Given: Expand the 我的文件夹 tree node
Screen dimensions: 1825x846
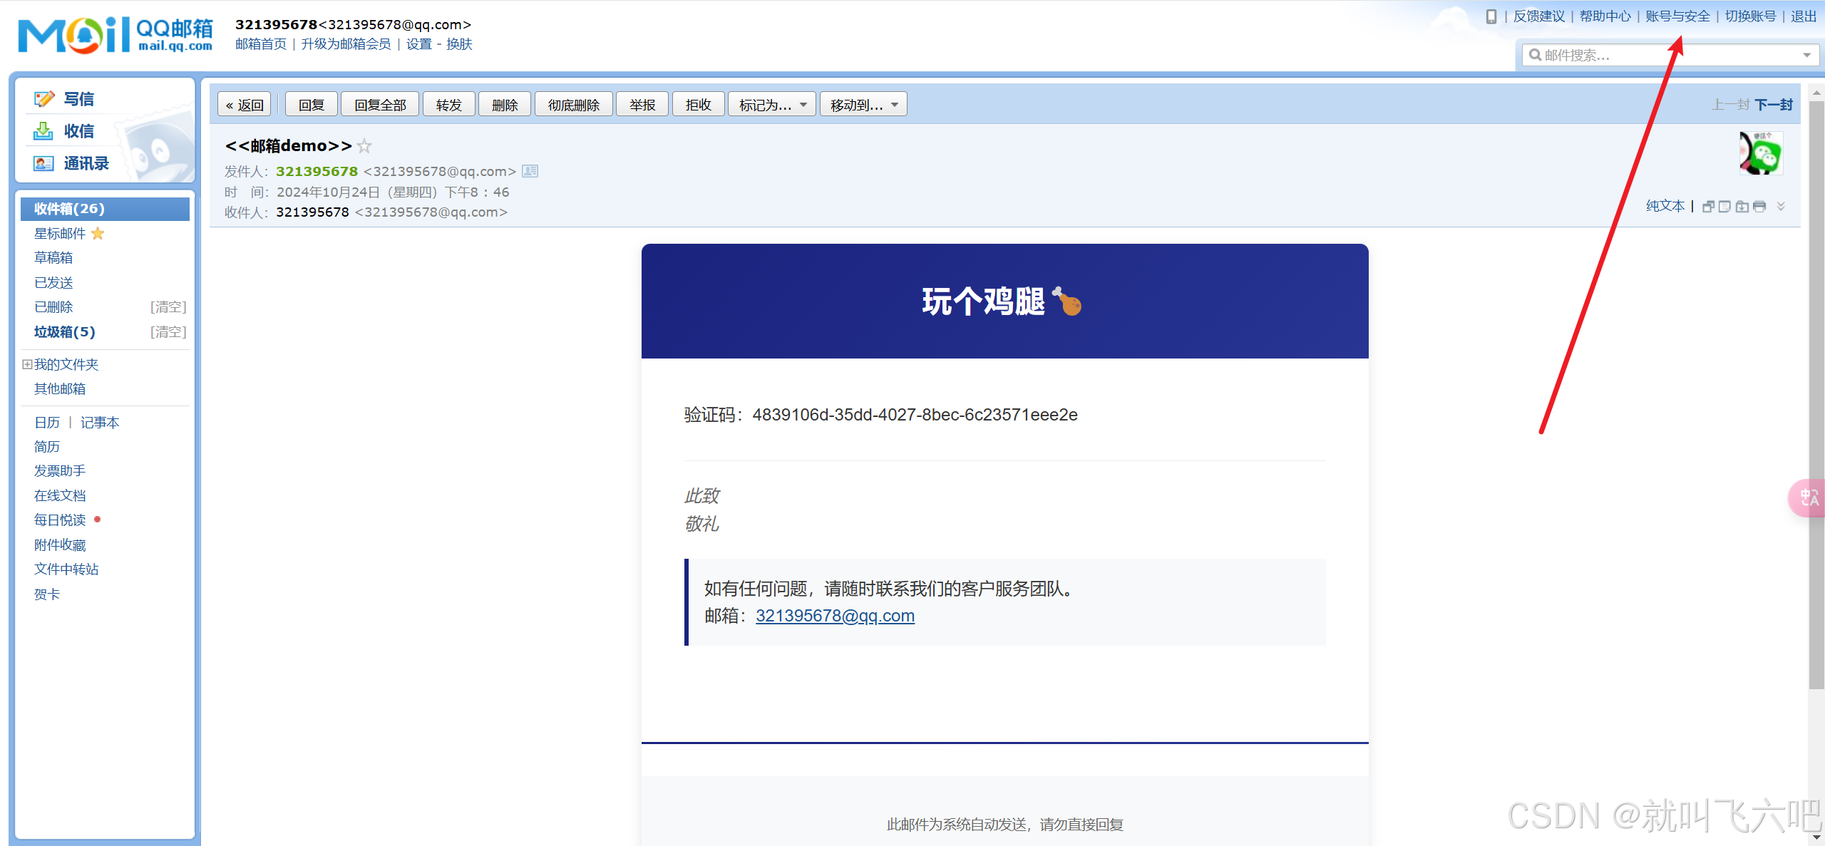Looking at the screenshot, I should (27, 364).
